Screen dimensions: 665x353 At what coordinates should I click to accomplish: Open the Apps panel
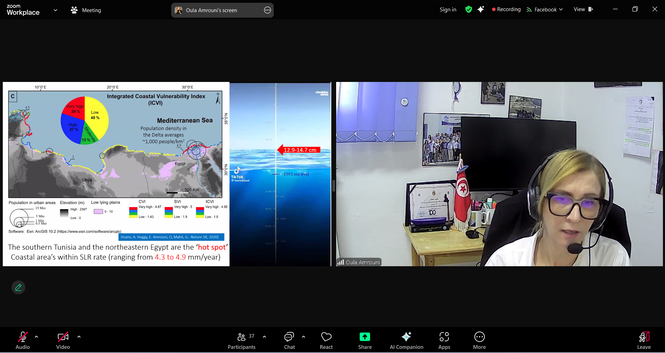point(444,341)
